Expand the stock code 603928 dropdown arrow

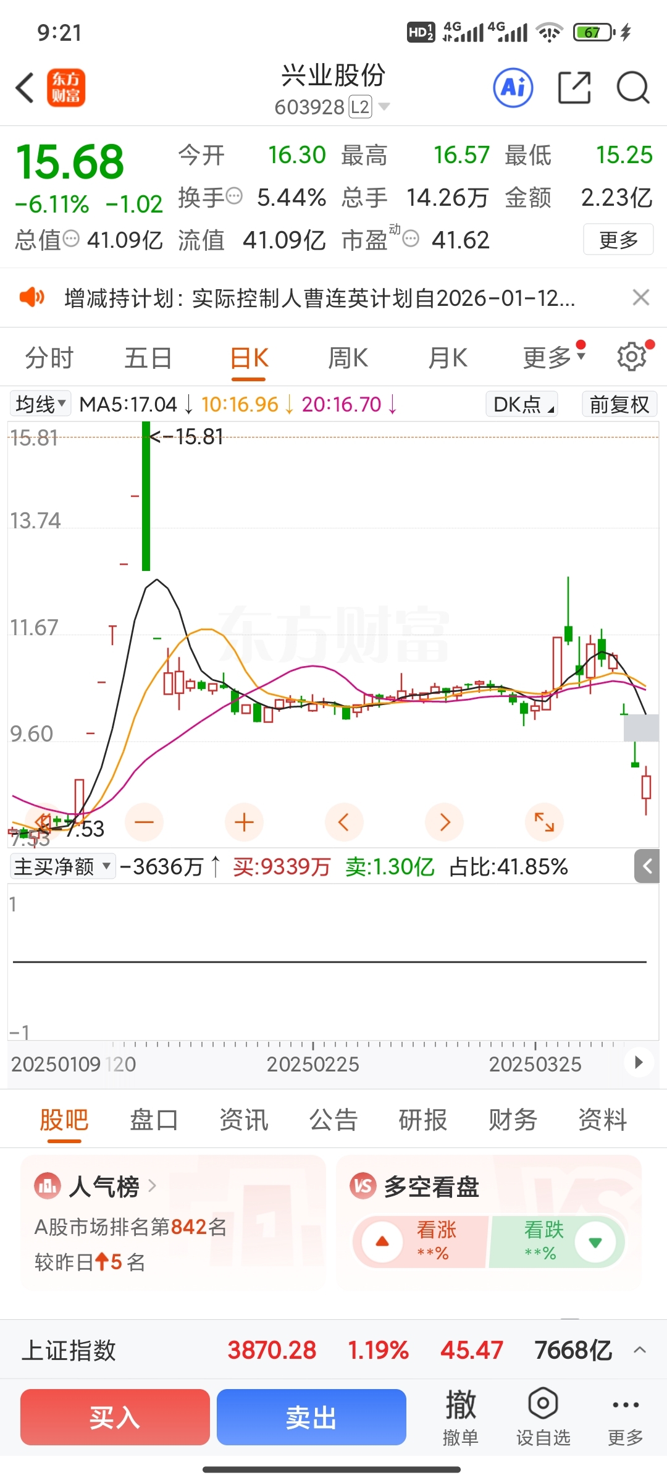tap(384, 107)
